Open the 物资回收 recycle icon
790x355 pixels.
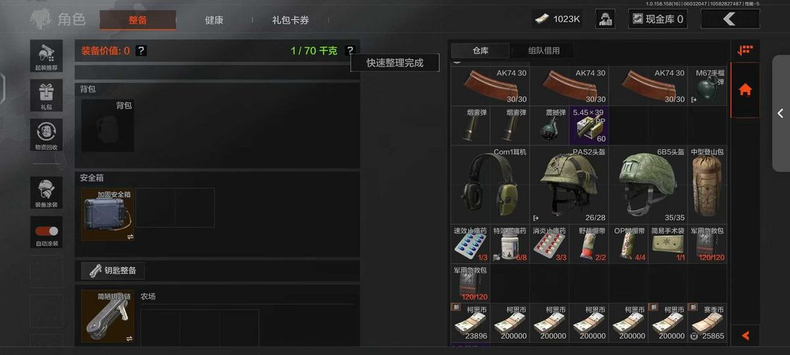[46, 134]
